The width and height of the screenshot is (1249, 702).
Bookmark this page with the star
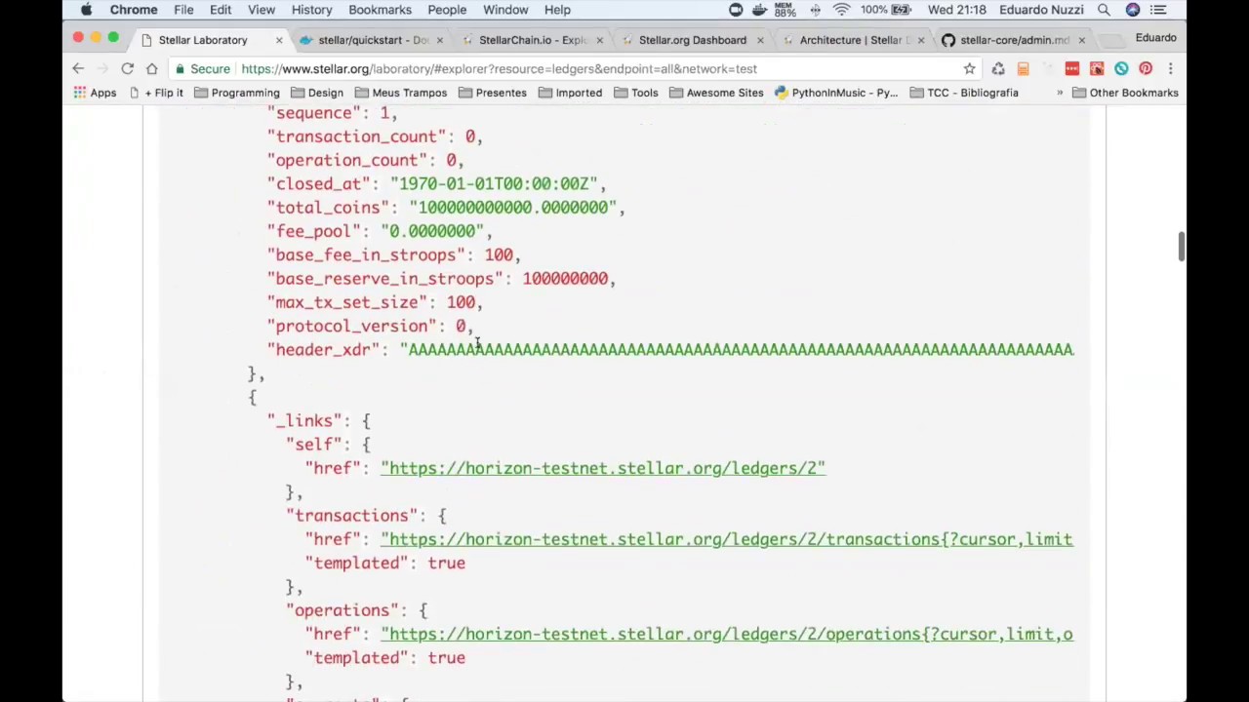[969, 69]
